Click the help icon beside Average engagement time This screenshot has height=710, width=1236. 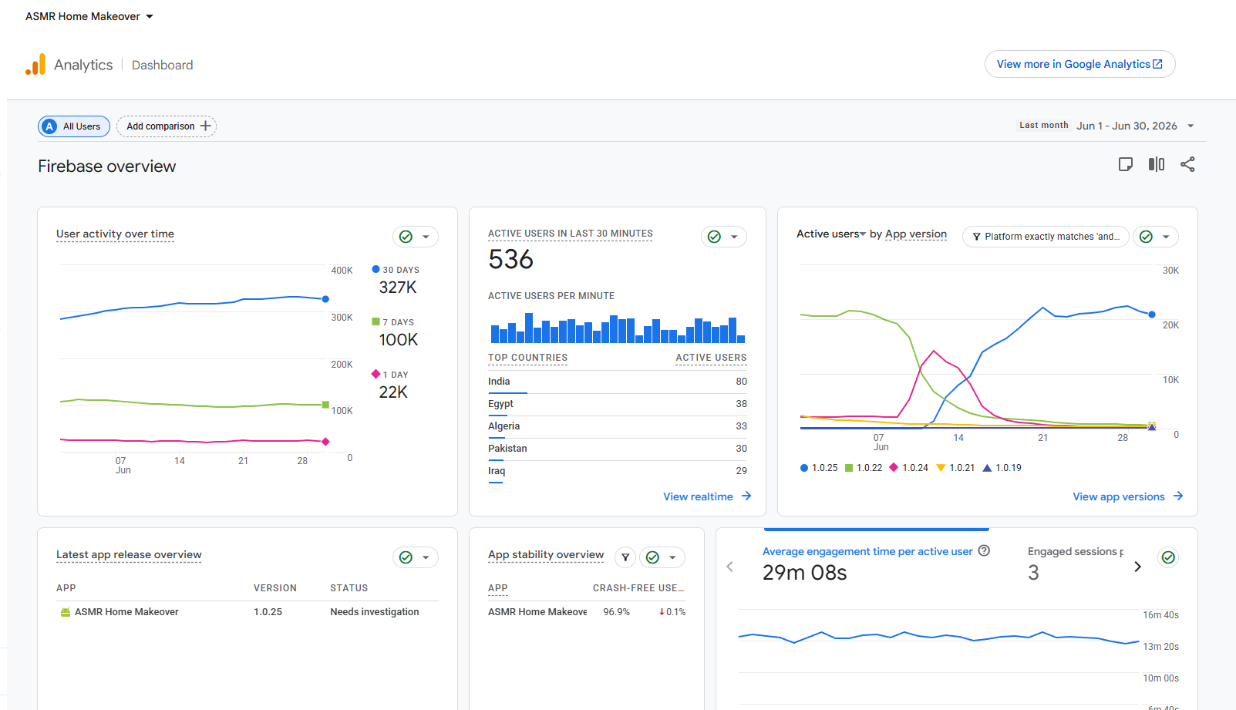[984, 550]
